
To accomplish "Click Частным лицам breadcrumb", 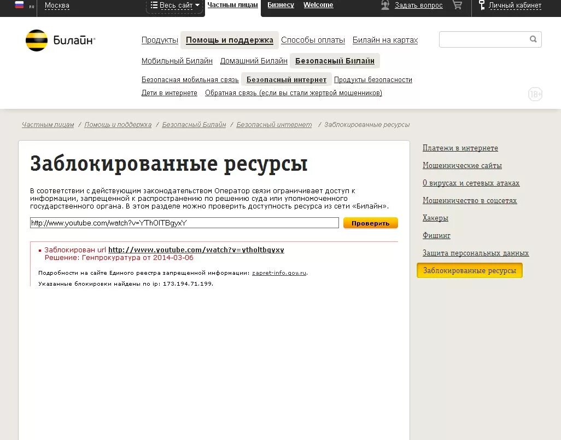I will [48, 125].
